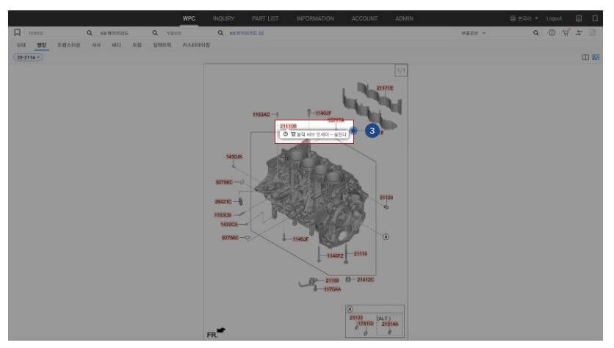Viewport: 614px width, 348px height.
Task: Select the trim category tab
Action: click(137, 45)
